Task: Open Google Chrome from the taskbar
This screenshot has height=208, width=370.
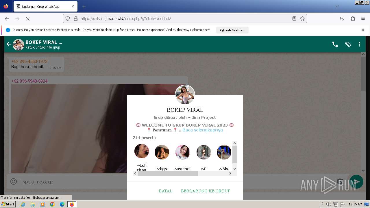Action: pyautogui.click(x=52, y=204)
